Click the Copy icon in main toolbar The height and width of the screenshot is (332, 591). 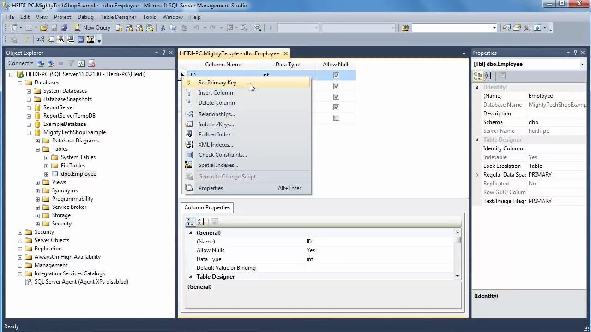(x=173, y=28)
